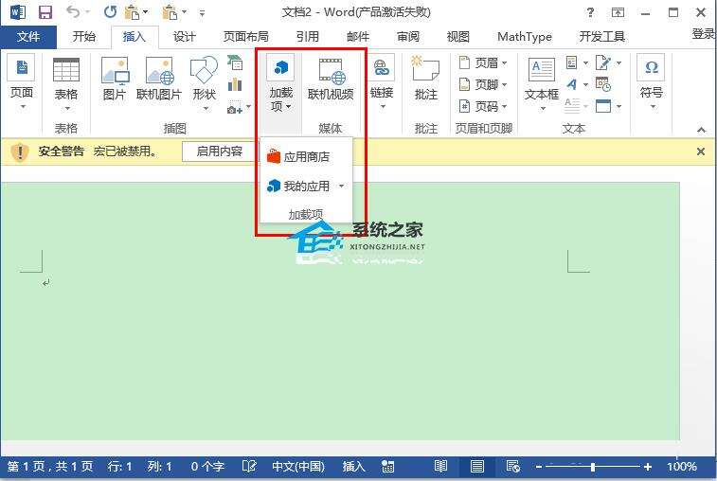The height and width of the screenshot is (481, 717).
Task: Open the Screenshot dropdown arrow
Action: (249, 107)
